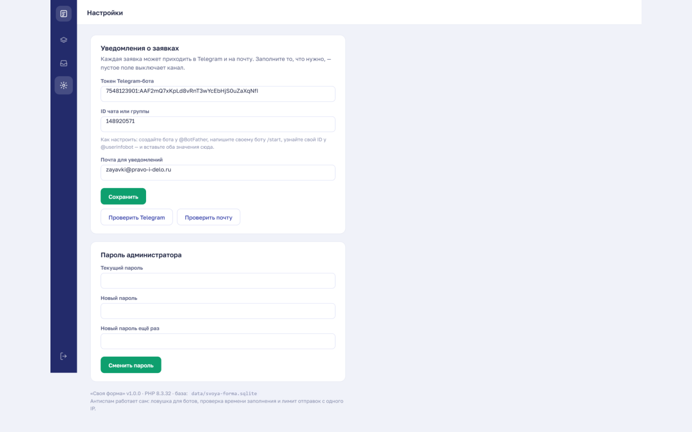Open the forms icon atop the sidebar
Viewport: 692px width, 432px height.
click(63, 13)
